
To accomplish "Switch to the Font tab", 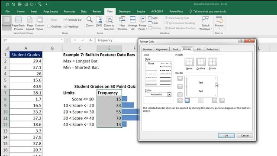I will point(175,49).
